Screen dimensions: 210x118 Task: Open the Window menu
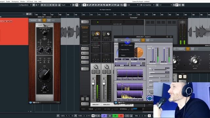[x=23, y=1]
